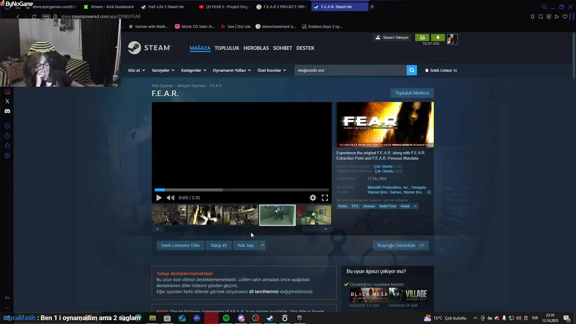Click Kuyruğu Görüntüle button
The width and height of the screenshot is (576, 324).
click(400, 245)
